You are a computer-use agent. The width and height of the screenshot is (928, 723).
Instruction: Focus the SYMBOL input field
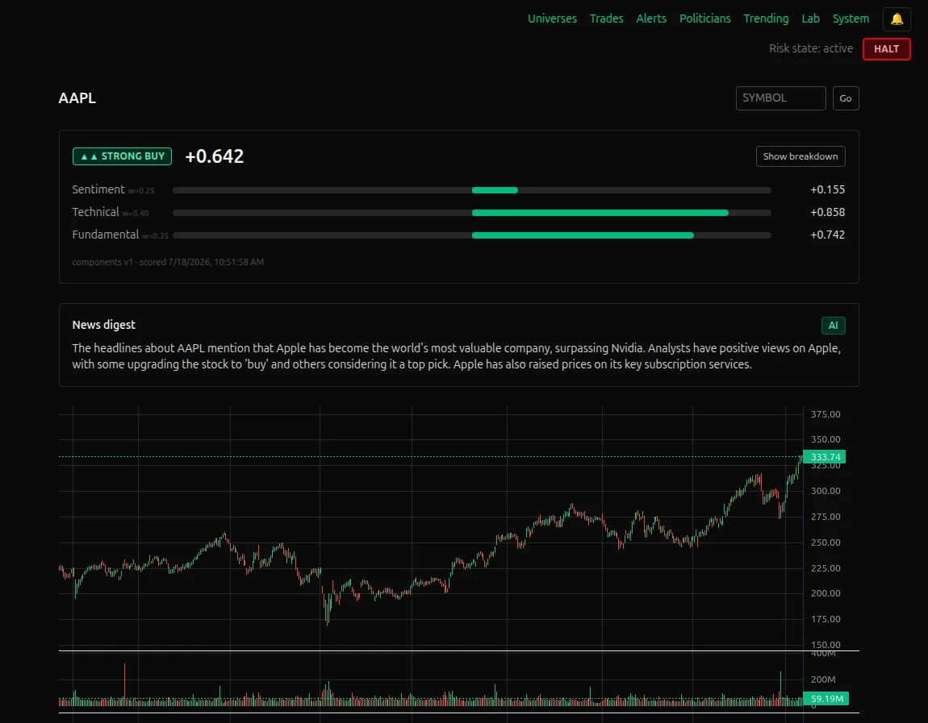780,98
